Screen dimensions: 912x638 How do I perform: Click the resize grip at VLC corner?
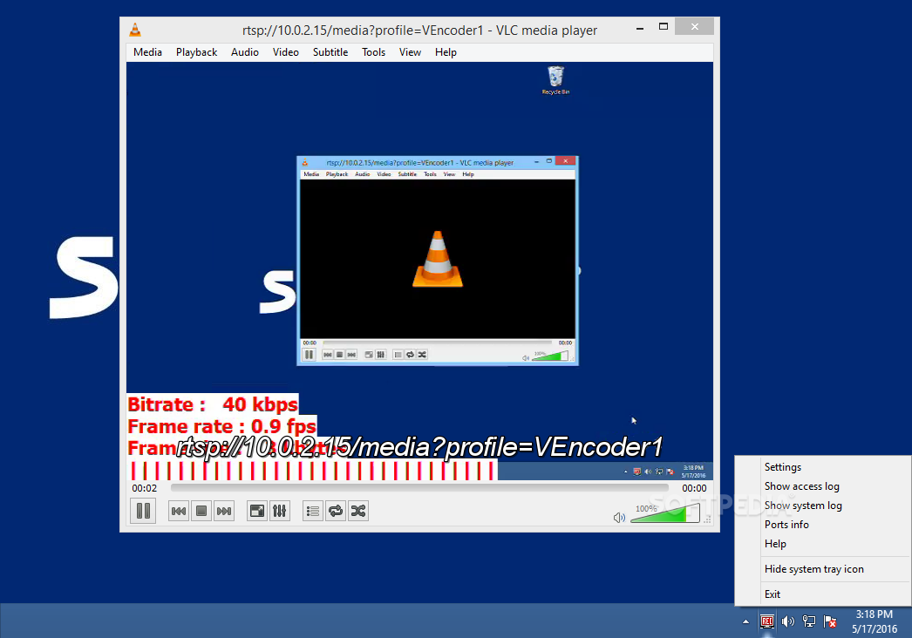[708, 519]
